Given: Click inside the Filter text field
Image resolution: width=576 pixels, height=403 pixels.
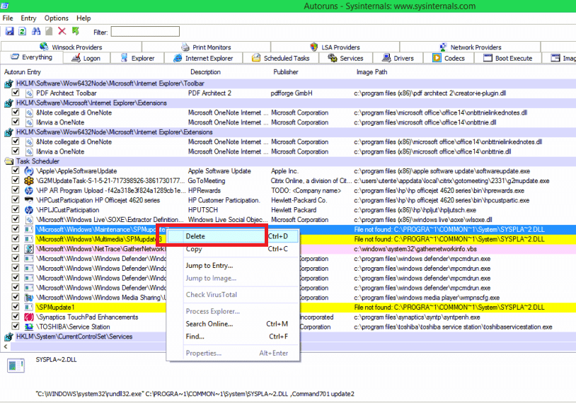Looking at the screenshot, I should (x=144, y=31).
